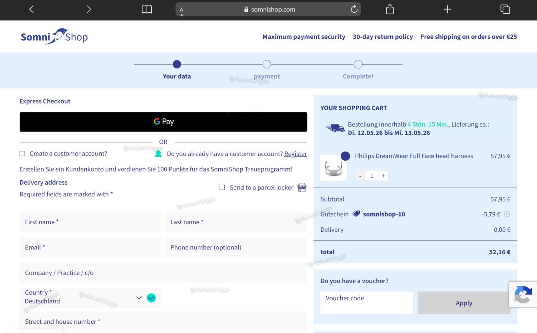537x333 pixels.
Task: Click the Philips DreamWear product thumbnail
Action: (x=333, y=168)
